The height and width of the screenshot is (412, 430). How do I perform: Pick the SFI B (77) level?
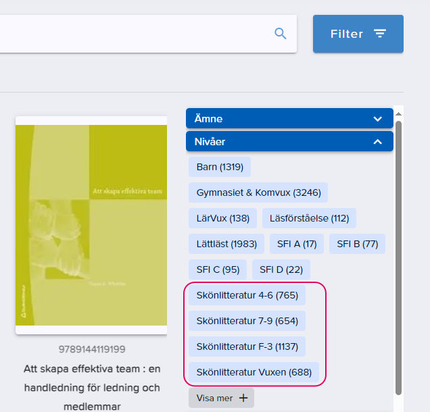coord(358,244)
